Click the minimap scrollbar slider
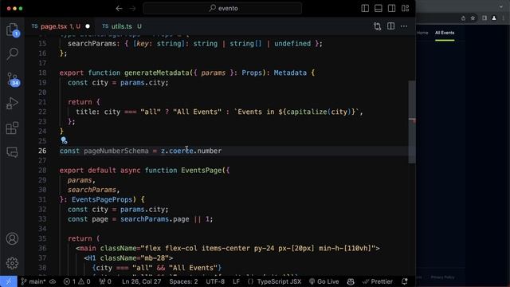The height and width of the screenshot is (287, 510). click(x=412, y=122)
